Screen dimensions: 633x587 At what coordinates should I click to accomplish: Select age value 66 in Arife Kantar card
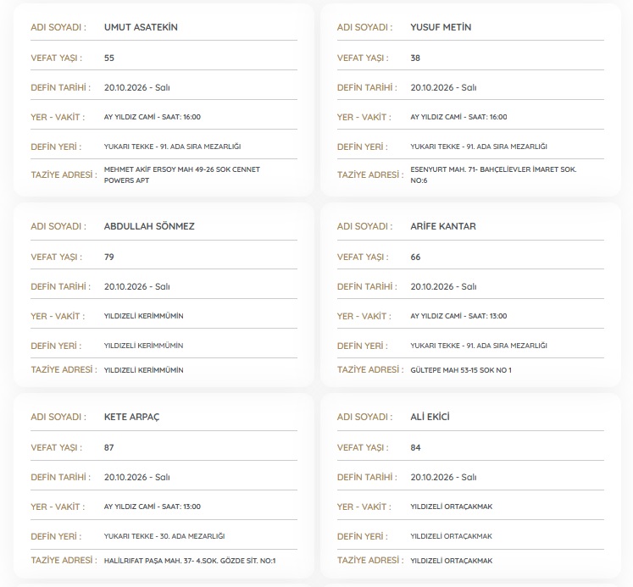point(415,257)
